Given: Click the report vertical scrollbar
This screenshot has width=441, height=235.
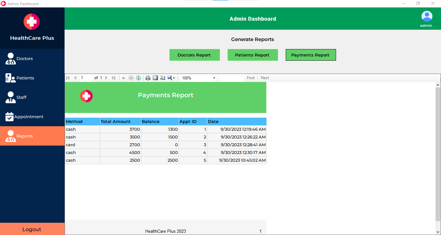Looking at the screenshot, I should 438,154.
